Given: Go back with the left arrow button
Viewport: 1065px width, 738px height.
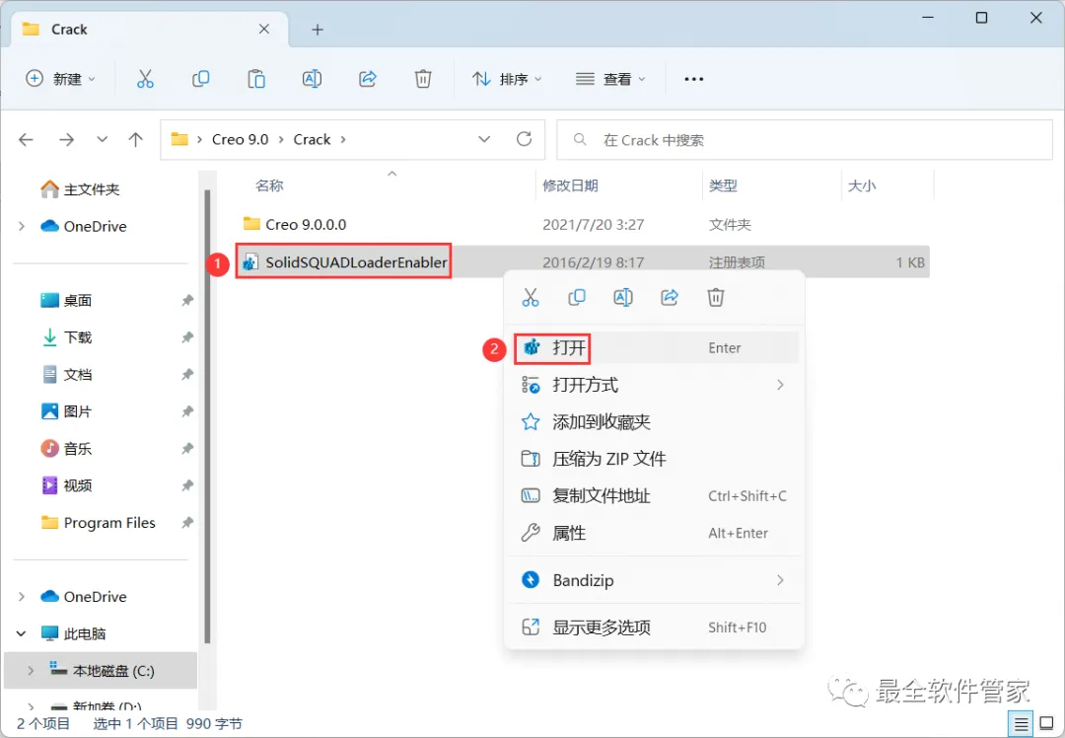Looking at the screenshot, I should (x=26, y=139).
